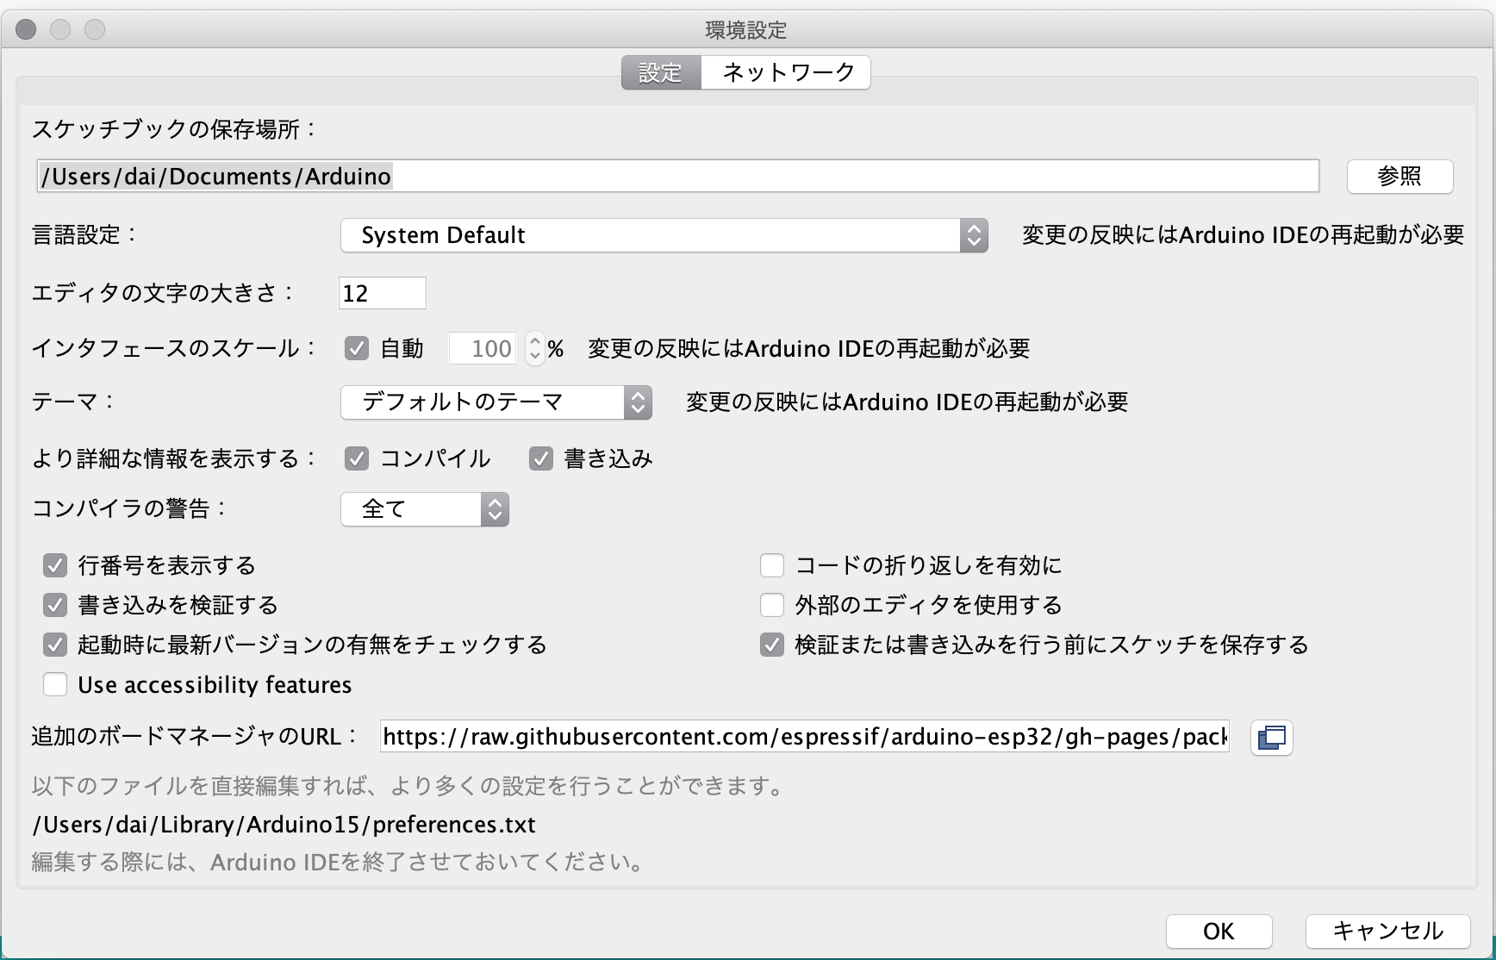Open the additional board URLs editor icon
This screenshot has height=960, width=1496.
pyautogui.click(x=1271, y=738)
